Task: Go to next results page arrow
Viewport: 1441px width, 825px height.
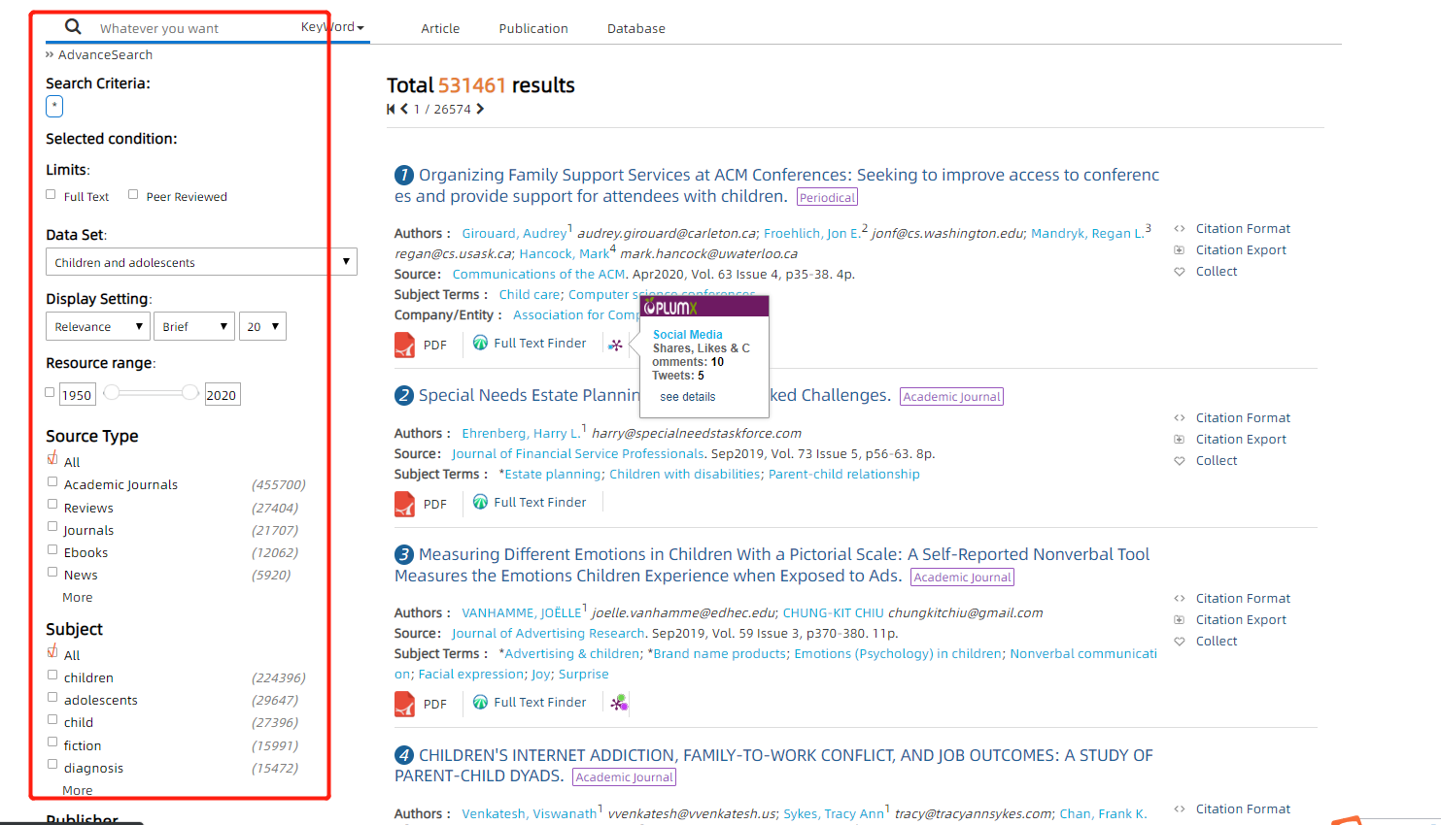Action: point(480,109)
